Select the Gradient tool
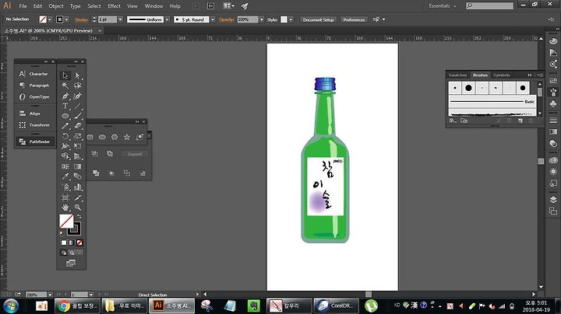The image size is (561, 314). (x=78, y=166)
